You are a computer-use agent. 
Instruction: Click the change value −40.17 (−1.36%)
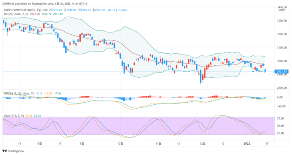coord(116,10)
